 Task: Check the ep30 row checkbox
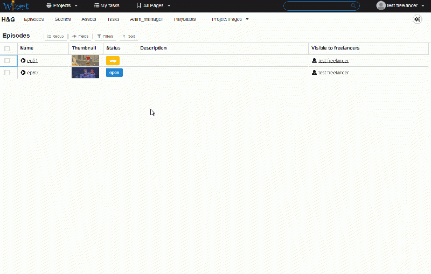[7, 73]
